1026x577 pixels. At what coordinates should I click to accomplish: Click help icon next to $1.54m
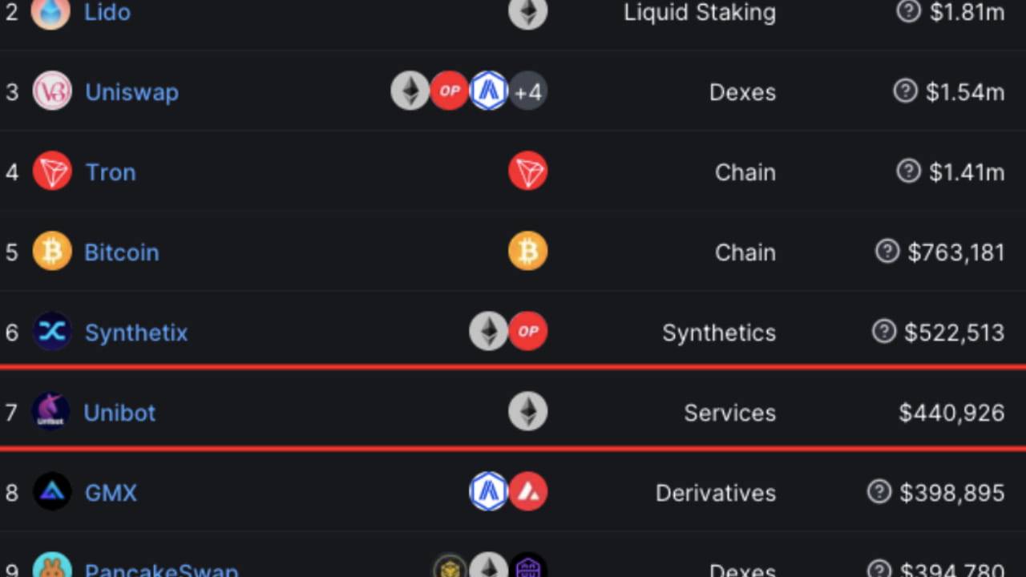click(905, 91)
